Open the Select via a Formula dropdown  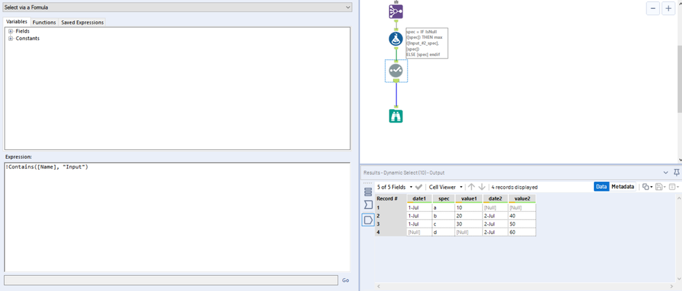pyautogui.click(x=178, y=7)
